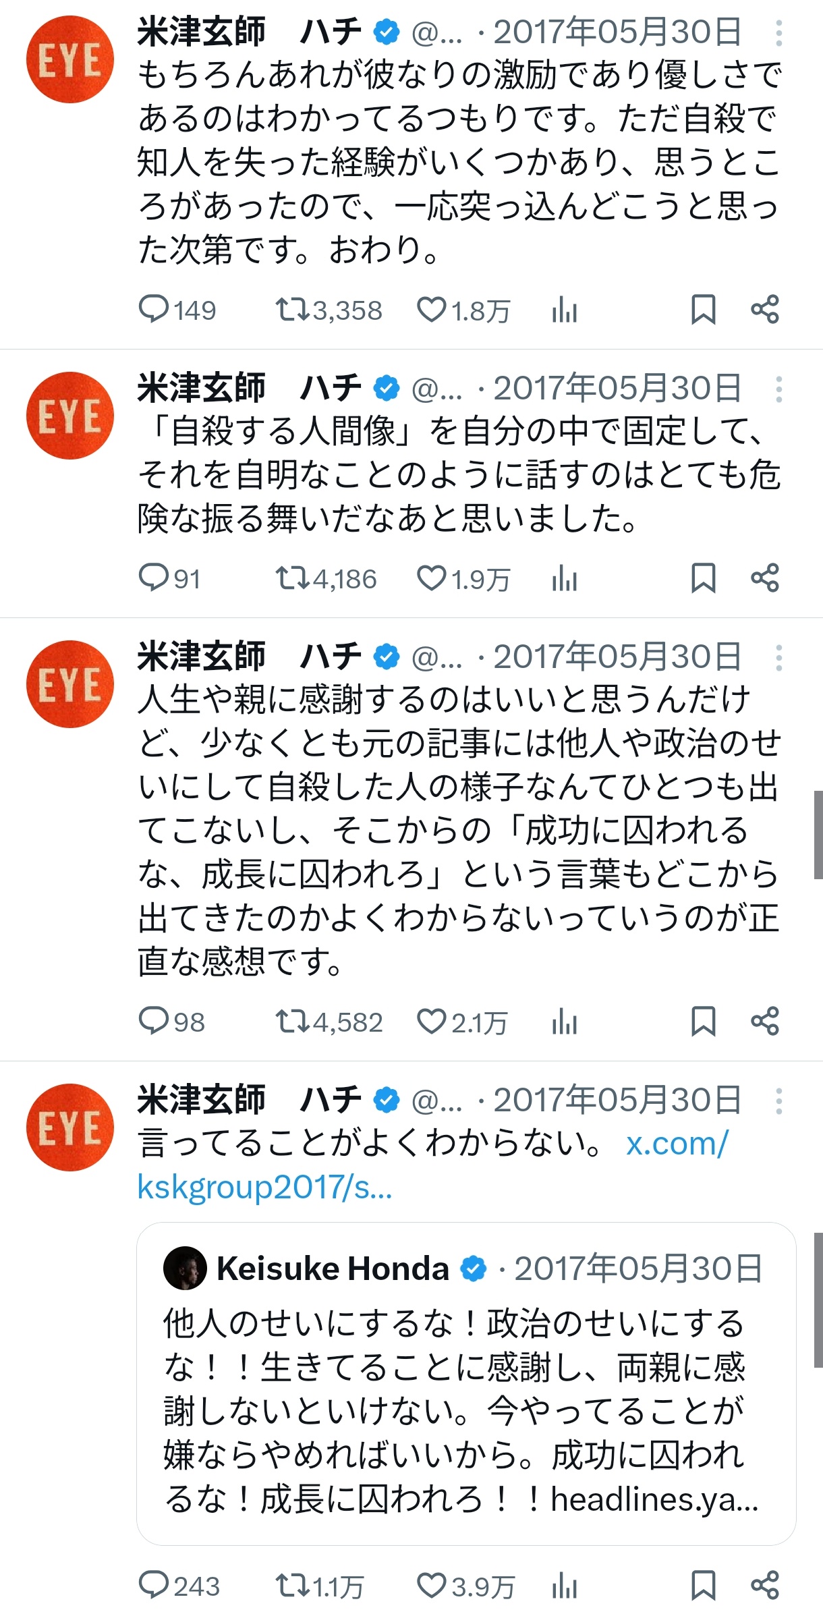View analytics of the tweet with 98 replies
Viewport: 823px width, 1614px height.
coord(564,1022)
